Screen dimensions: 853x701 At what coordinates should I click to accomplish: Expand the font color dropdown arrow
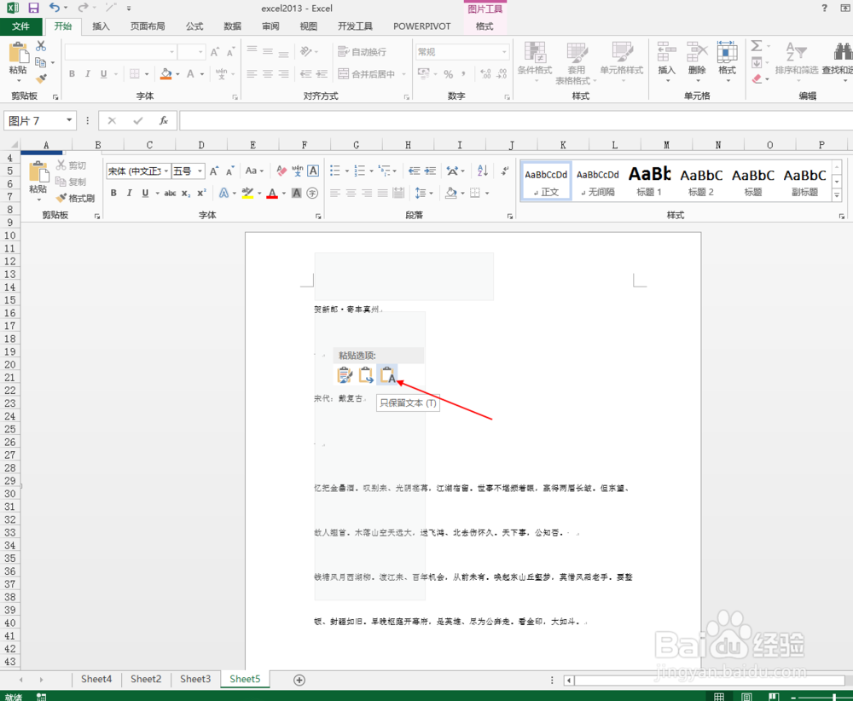click(202, 74)
